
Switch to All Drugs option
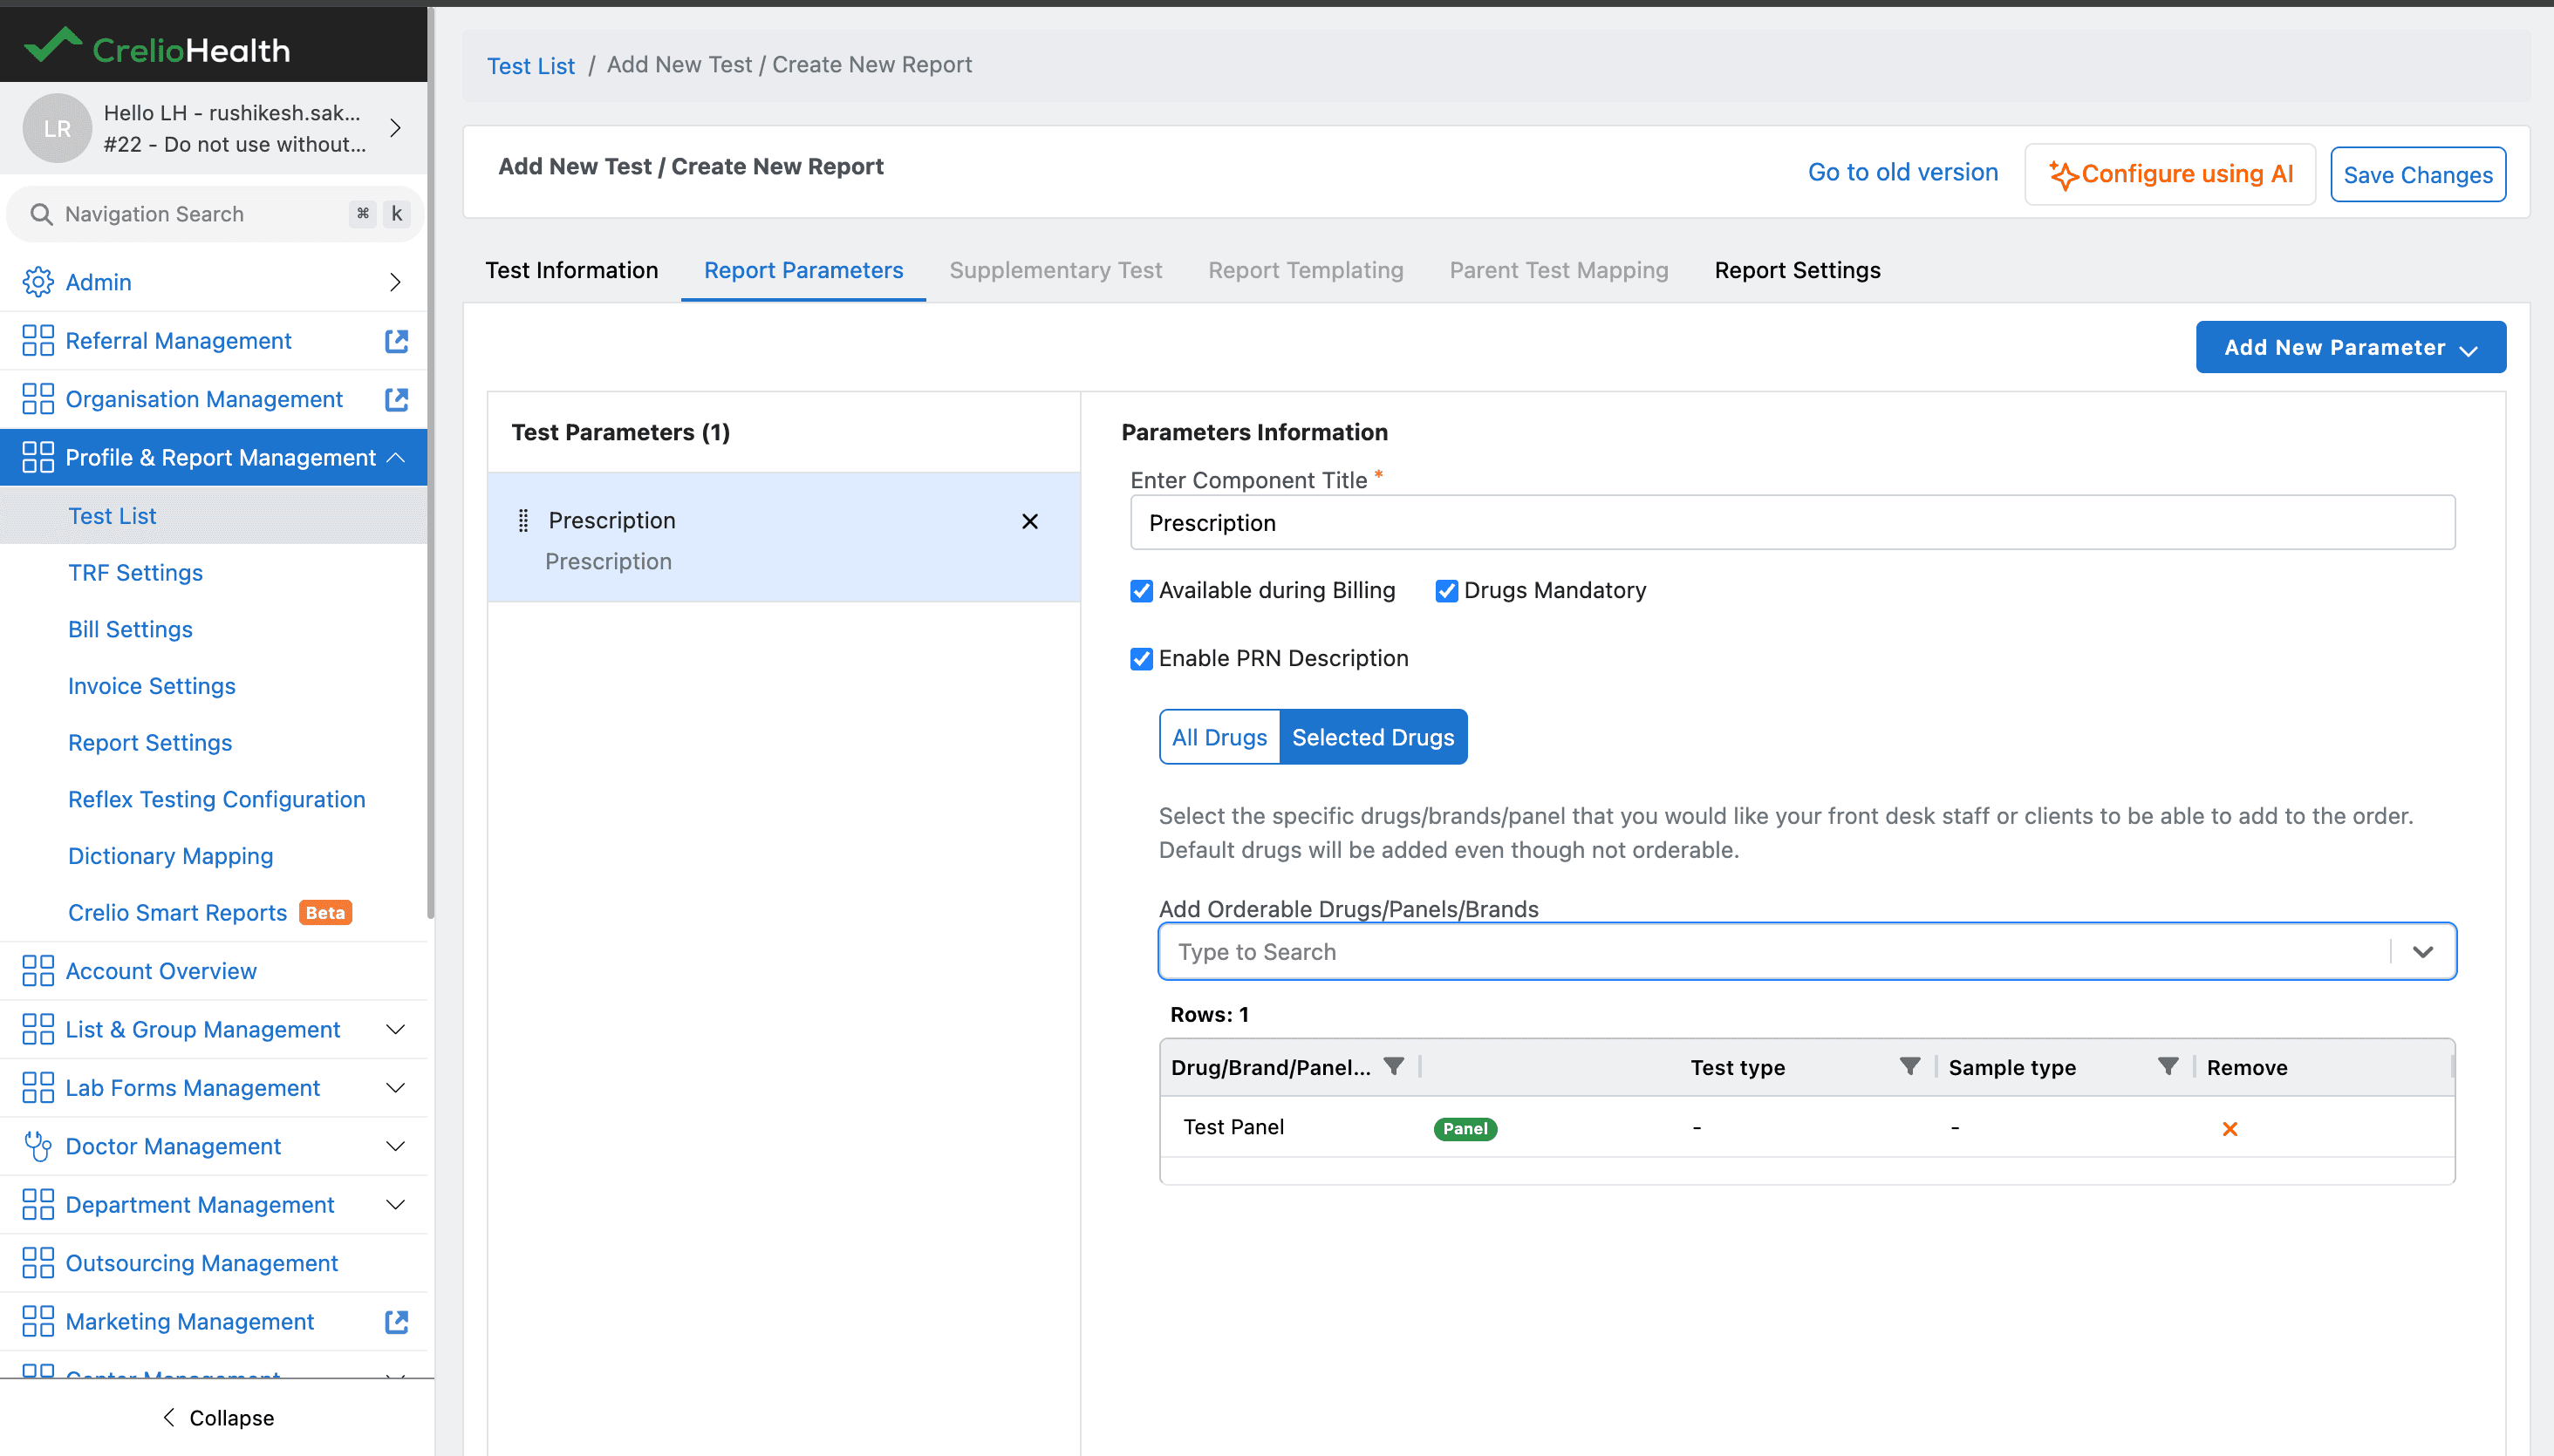(x=1219, y=737)
